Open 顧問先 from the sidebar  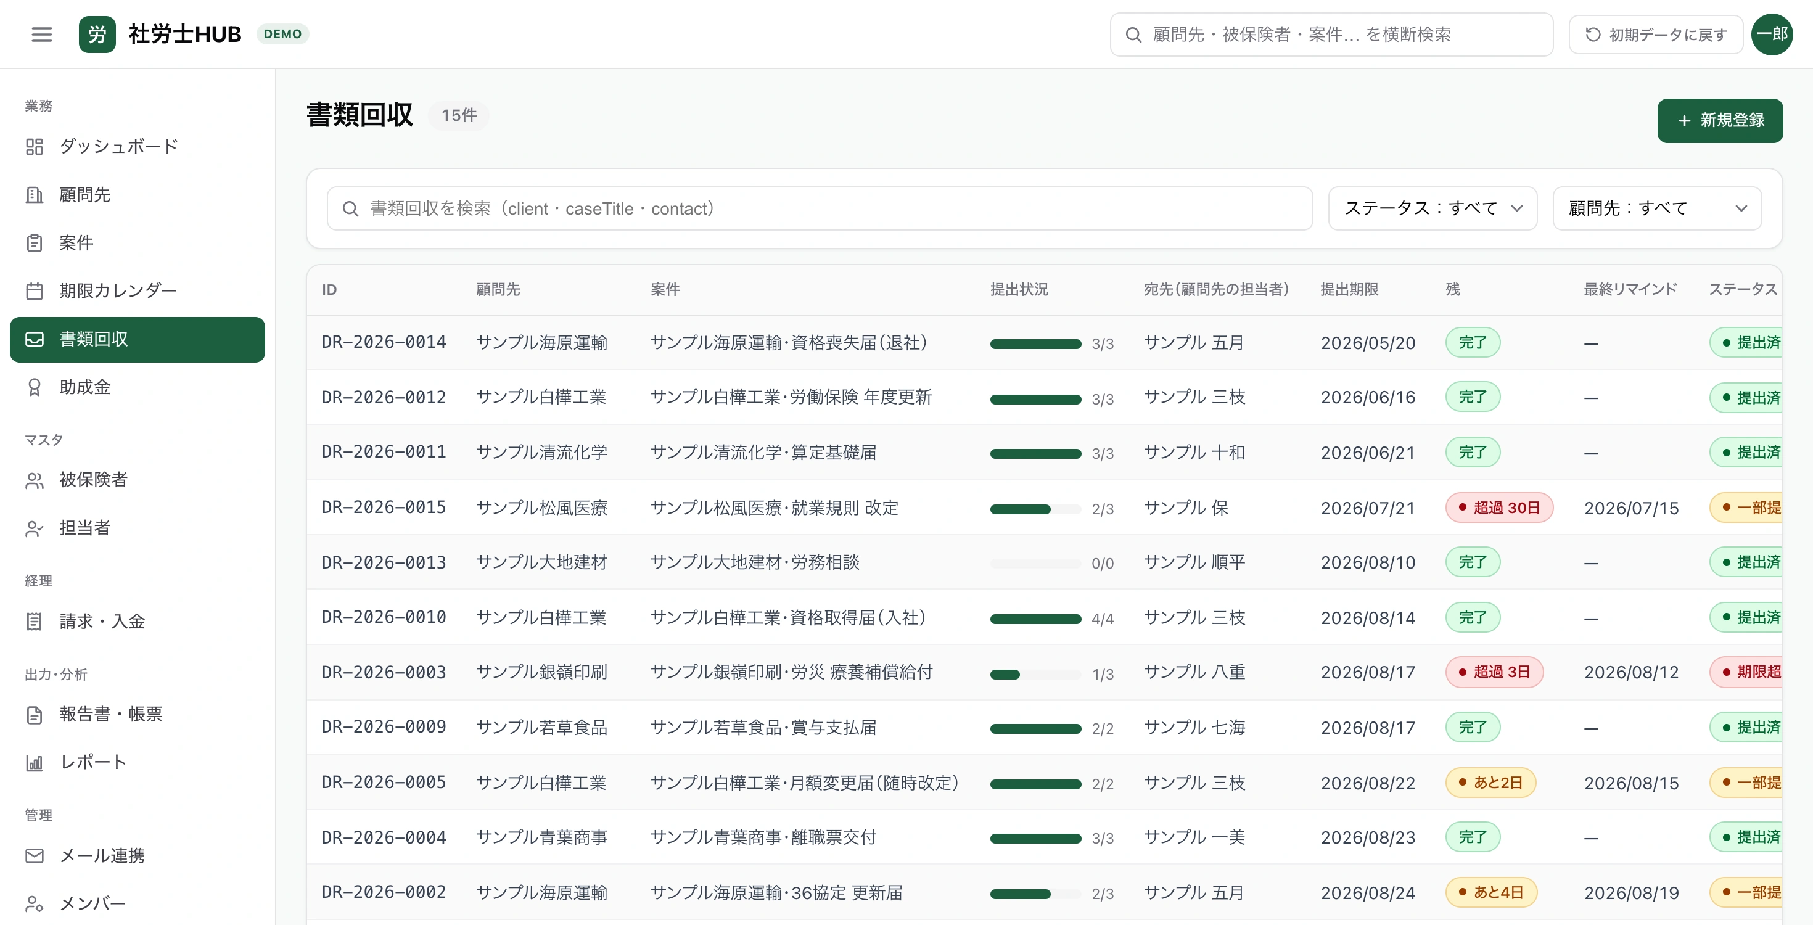[138, 195]
